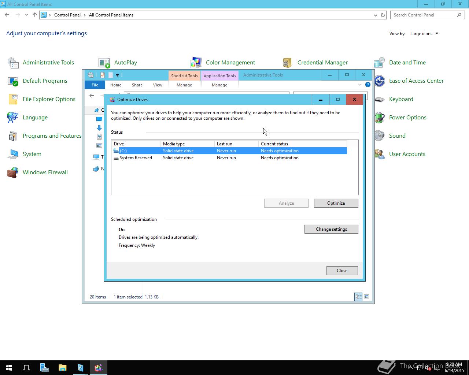Open File Explorer from the taskbar
This screenshot has height=375, width=469.
tap(62, 368)
